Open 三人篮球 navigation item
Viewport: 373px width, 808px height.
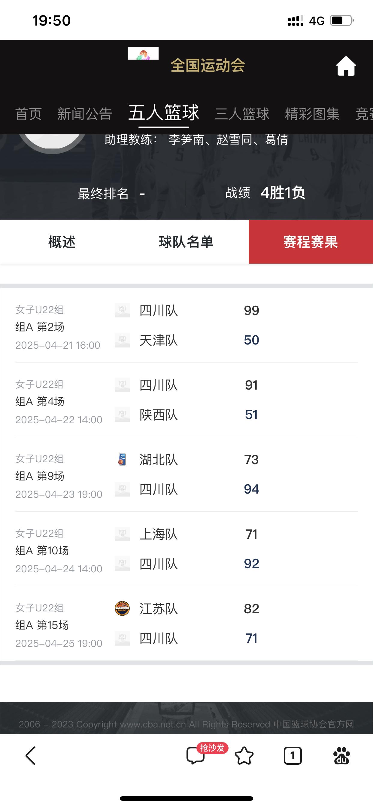tap(242, 114)
